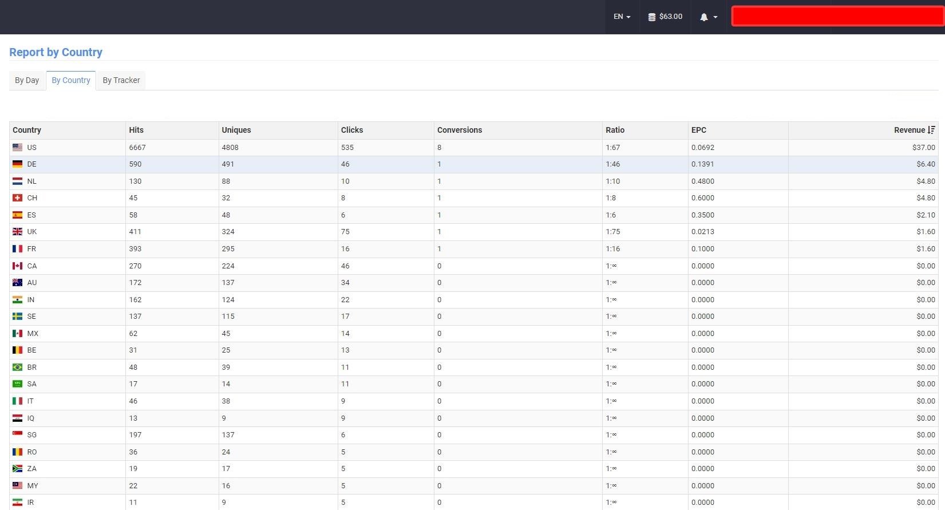Click the Malaysian flag in MY row

tap(18, 486)
